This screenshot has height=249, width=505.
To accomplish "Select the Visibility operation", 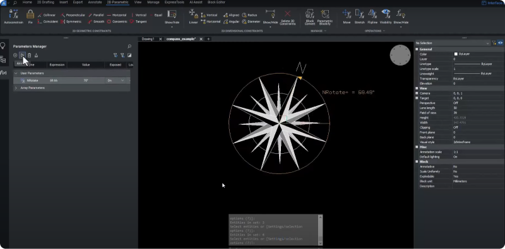I will tap(386, 17).
